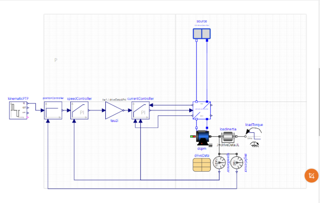Click the loadTorque label
Viewport: 320px width, 203px height.
[254, 125]
